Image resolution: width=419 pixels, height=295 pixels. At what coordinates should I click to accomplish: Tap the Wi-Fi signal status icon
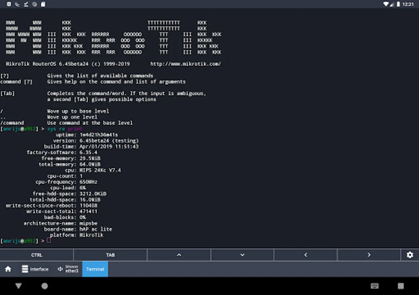click(386, 4)
